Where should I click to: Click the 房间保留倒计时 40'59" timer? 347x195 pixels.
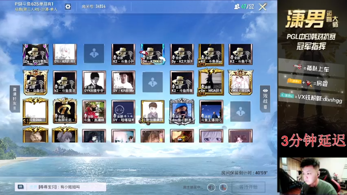tap(245, 173)
